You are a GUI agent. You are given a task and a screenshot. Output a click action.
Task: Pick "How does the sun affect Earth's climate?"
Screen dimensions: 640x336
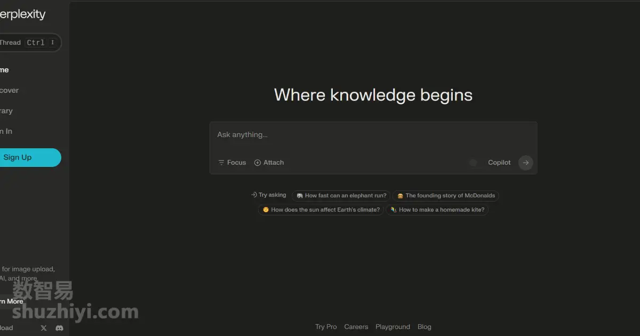coord(321,210)
